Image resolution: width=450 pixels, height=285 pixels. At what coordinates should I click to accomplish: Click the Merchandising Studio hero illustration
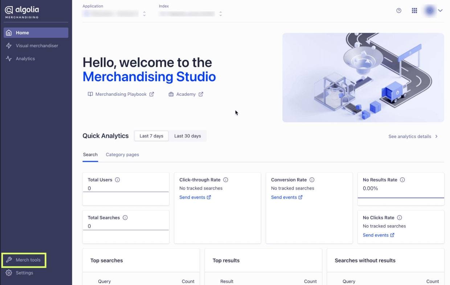363,78
